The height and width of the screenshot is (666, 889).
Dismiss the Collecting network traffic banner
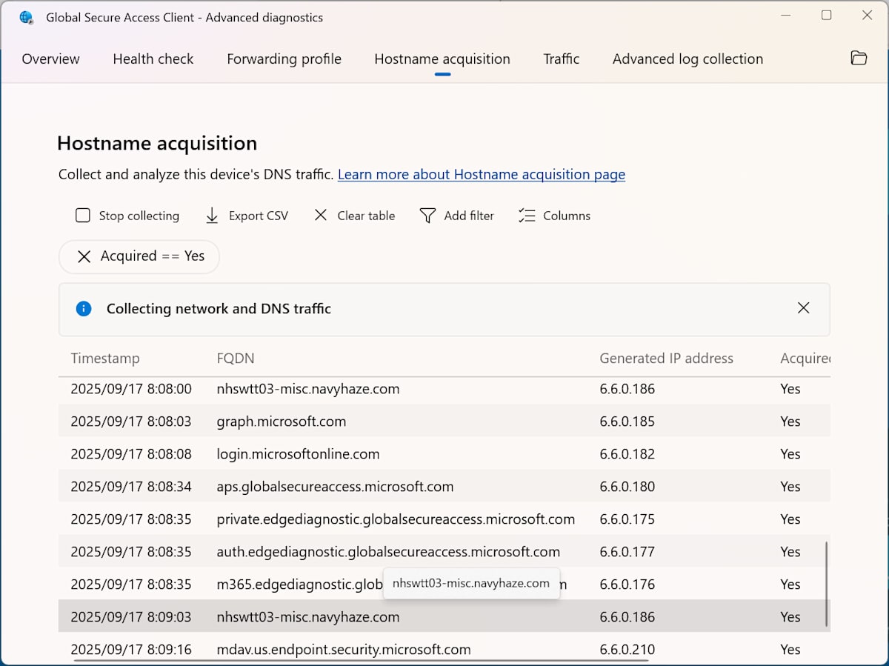point(803,307)
